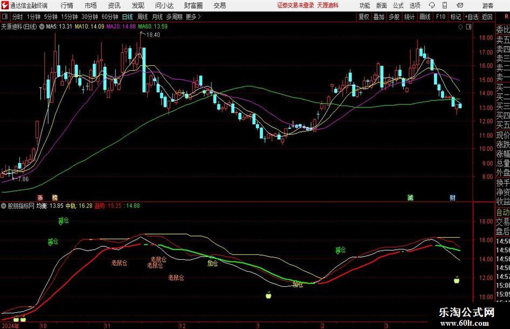Open the mobile phone icon in title bar
This screenshot has width=510, height=329.
445,5
